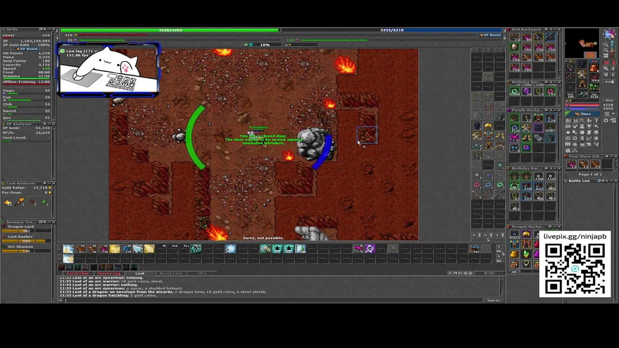The height and width of the screenshot is (348, 619).
Task: Collapse the Skills panel
Action: tap(50, 29)
